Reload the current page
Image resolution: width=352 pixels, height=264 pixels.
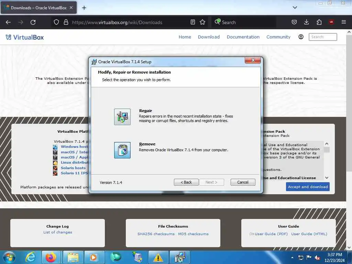tap(33, 22)
